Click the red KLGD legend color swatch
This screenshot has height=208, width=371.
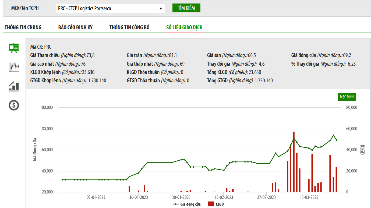[211, 204]
